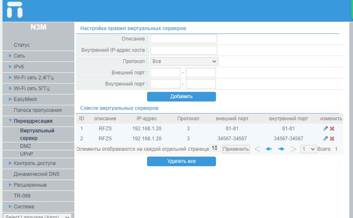
Task: Click internal port 81-81 cell
Action: click(288, 129)
